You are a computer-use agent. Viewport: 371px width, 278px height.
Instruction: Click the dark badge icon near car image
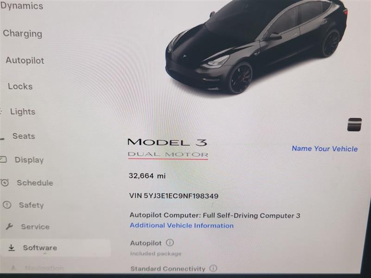(354, 124)
